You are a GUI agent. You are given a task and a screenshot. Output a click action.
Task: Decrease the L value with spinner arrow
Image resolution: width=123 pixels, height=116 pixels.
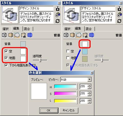click(89, 102)
